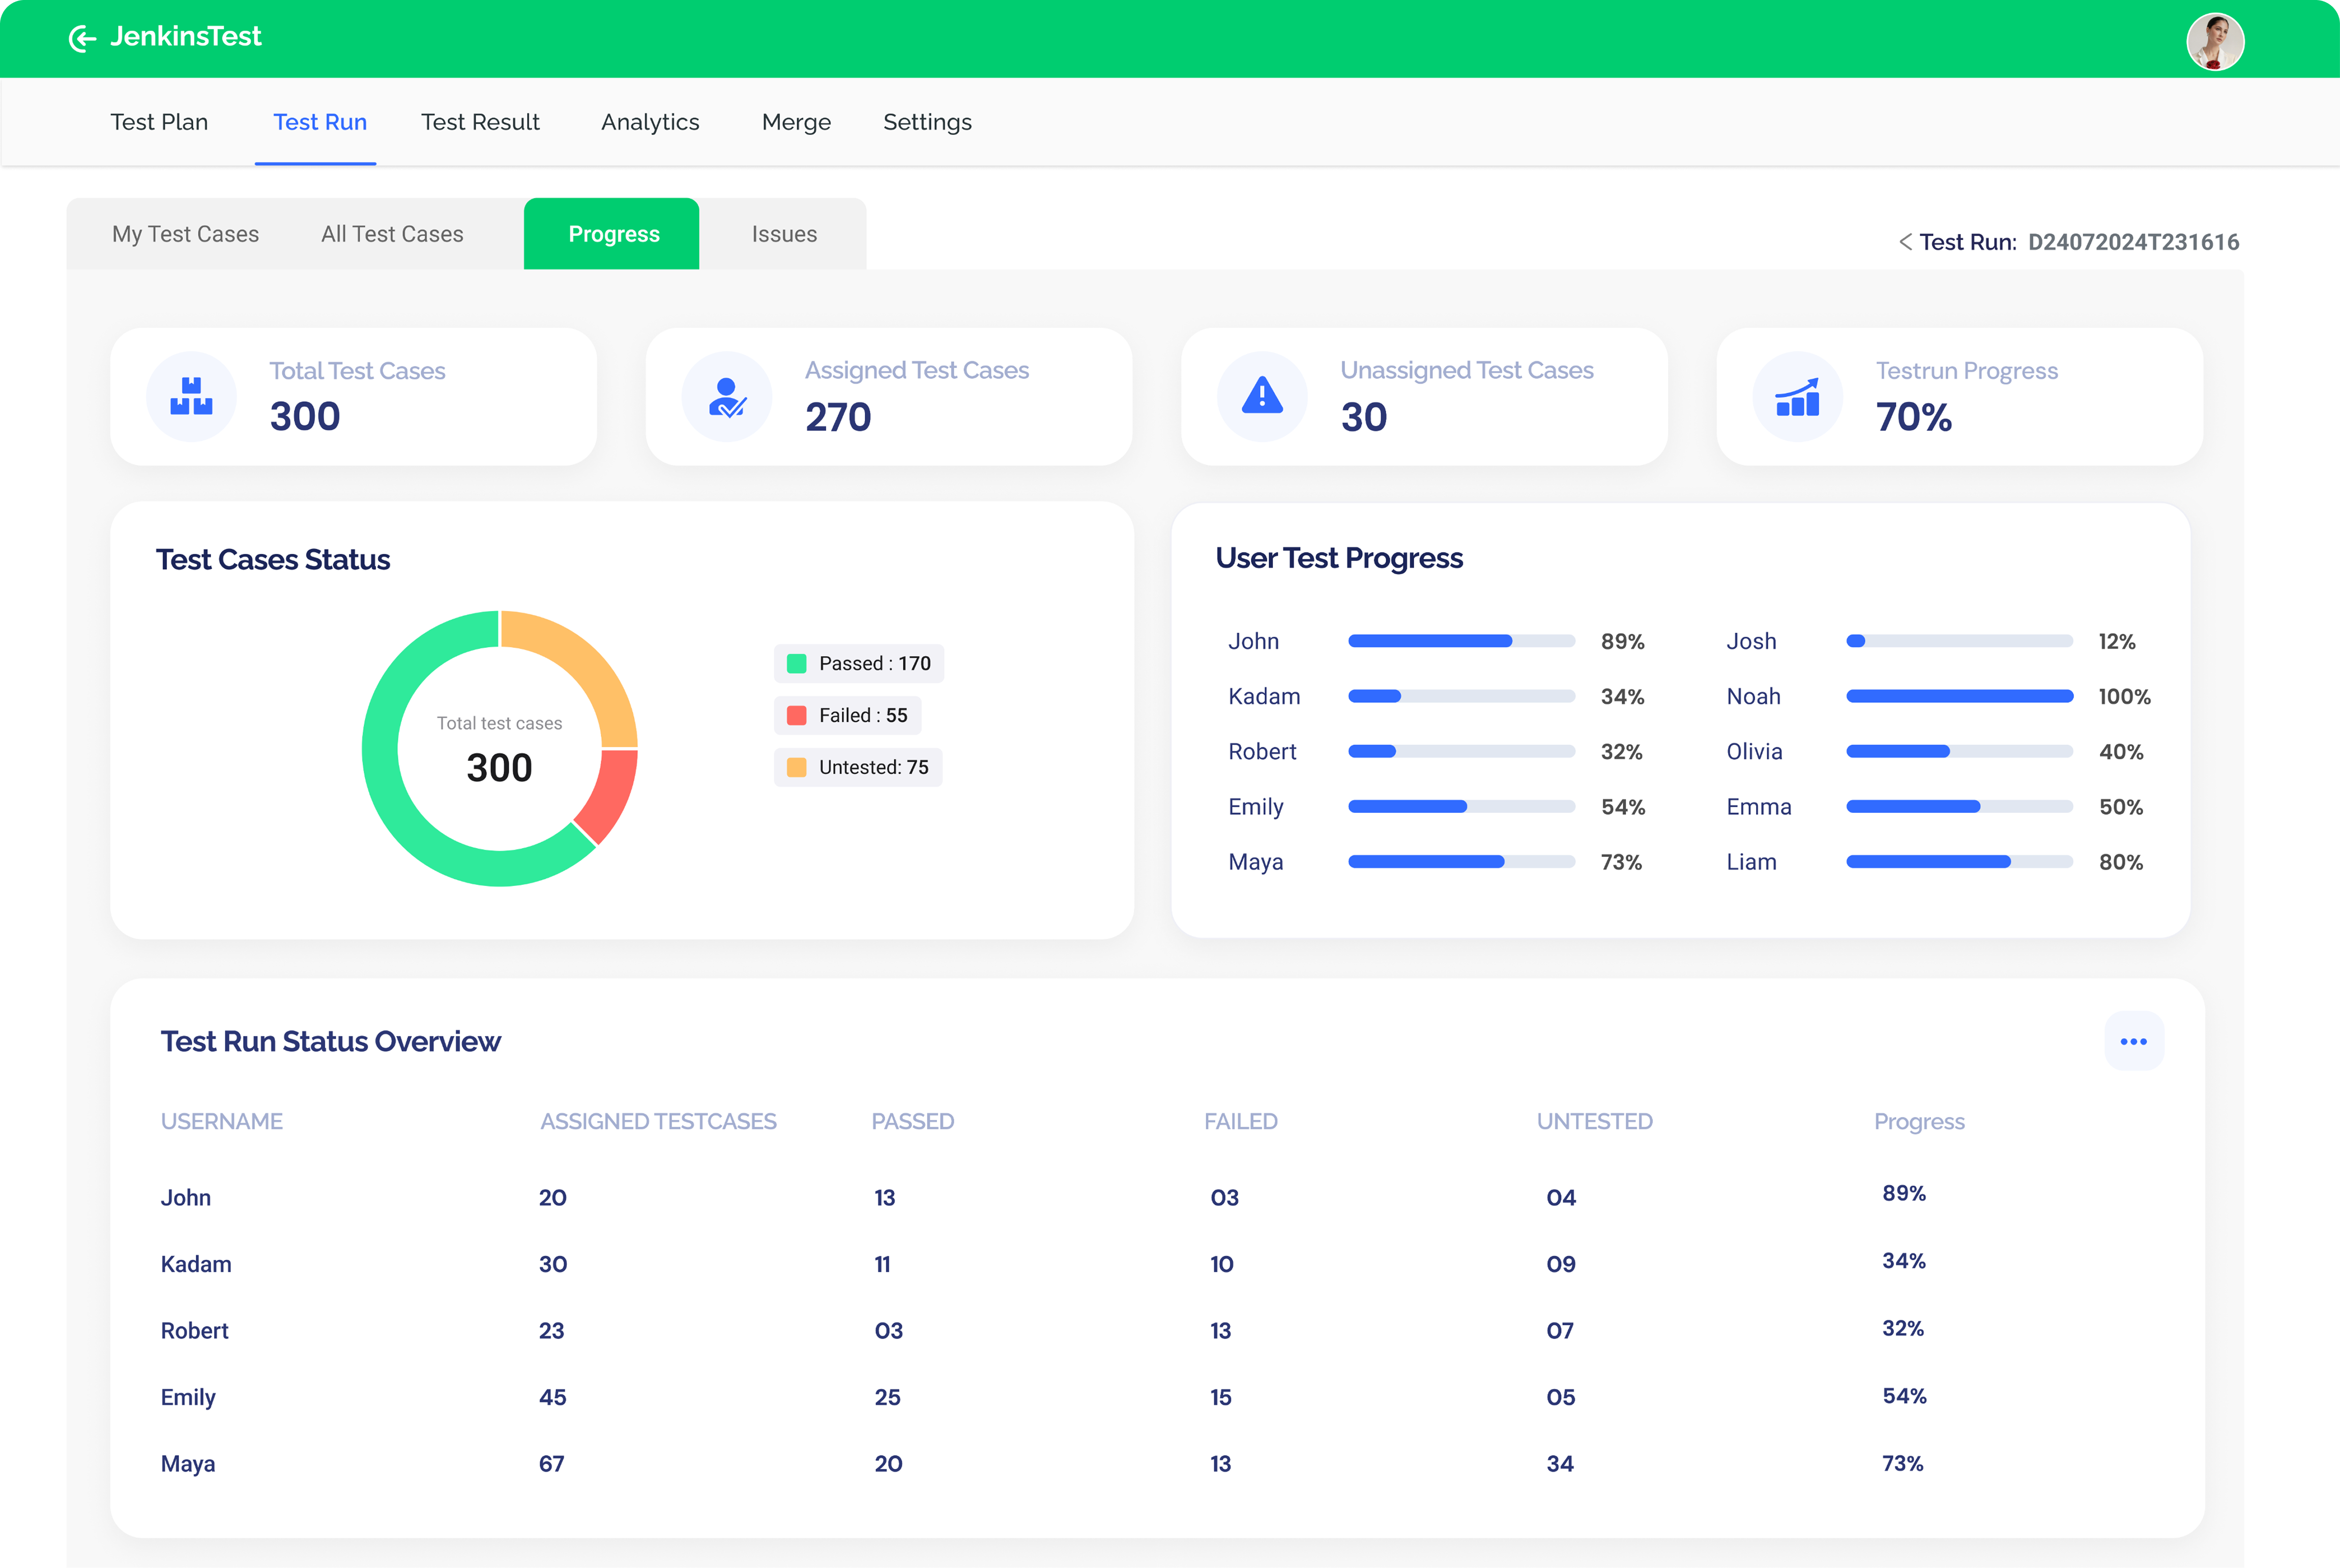2340x1568 pixels.
Task: Go to the Settings tab
Action: tap(927, 122)
